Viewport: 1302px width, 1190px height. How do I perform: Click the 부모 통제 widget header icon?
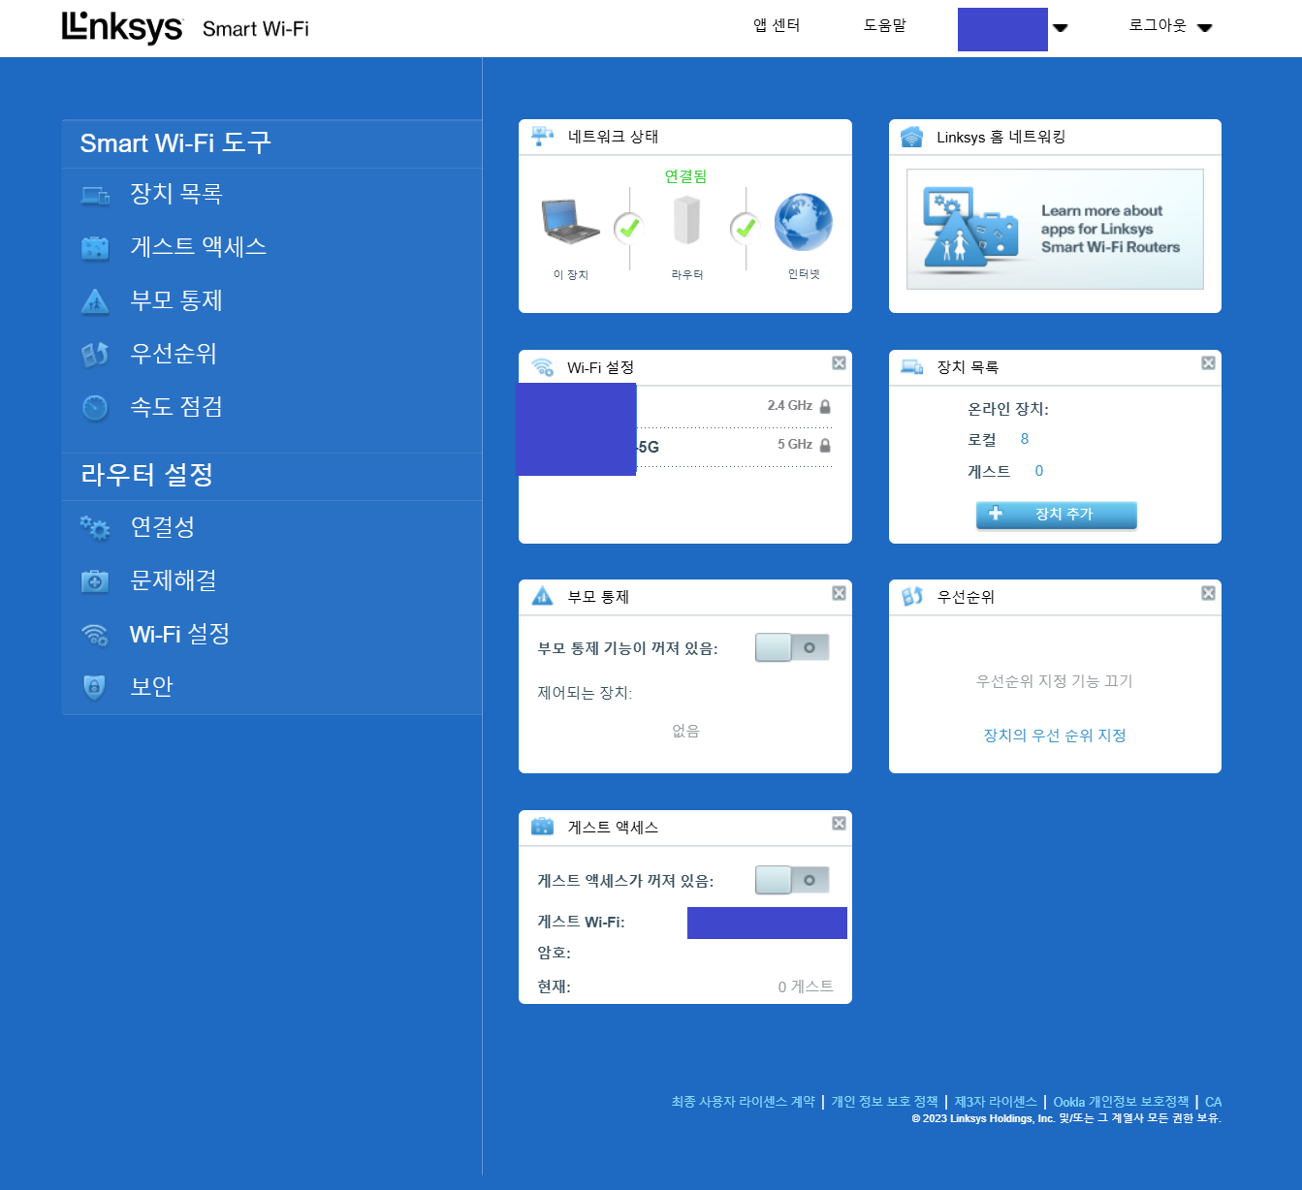(x=543, y=597)
